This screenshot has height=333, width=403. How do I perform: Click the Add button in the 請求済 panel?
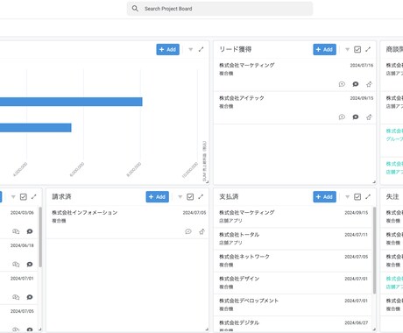[x=158, y=197]
